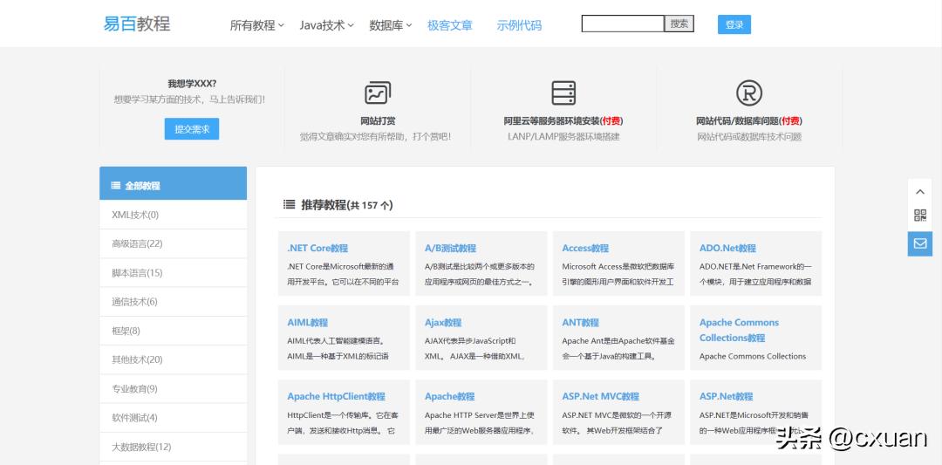Viewport: 942px width, 465px height.
Task: Click the 易百教程 site logo
Action: [137, 24]
